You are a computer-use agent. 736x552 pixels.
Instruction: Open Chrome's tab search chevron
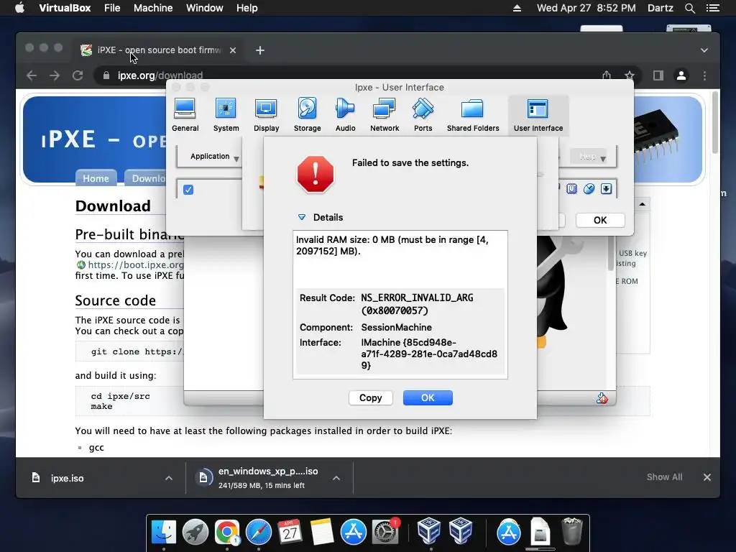[x=704, y=50]
